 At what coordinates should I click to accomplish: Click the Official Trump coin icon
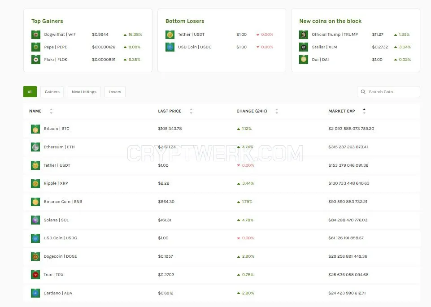point(304,35)
